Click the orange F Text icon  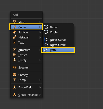pyautogui.click(x=15, y=42)
